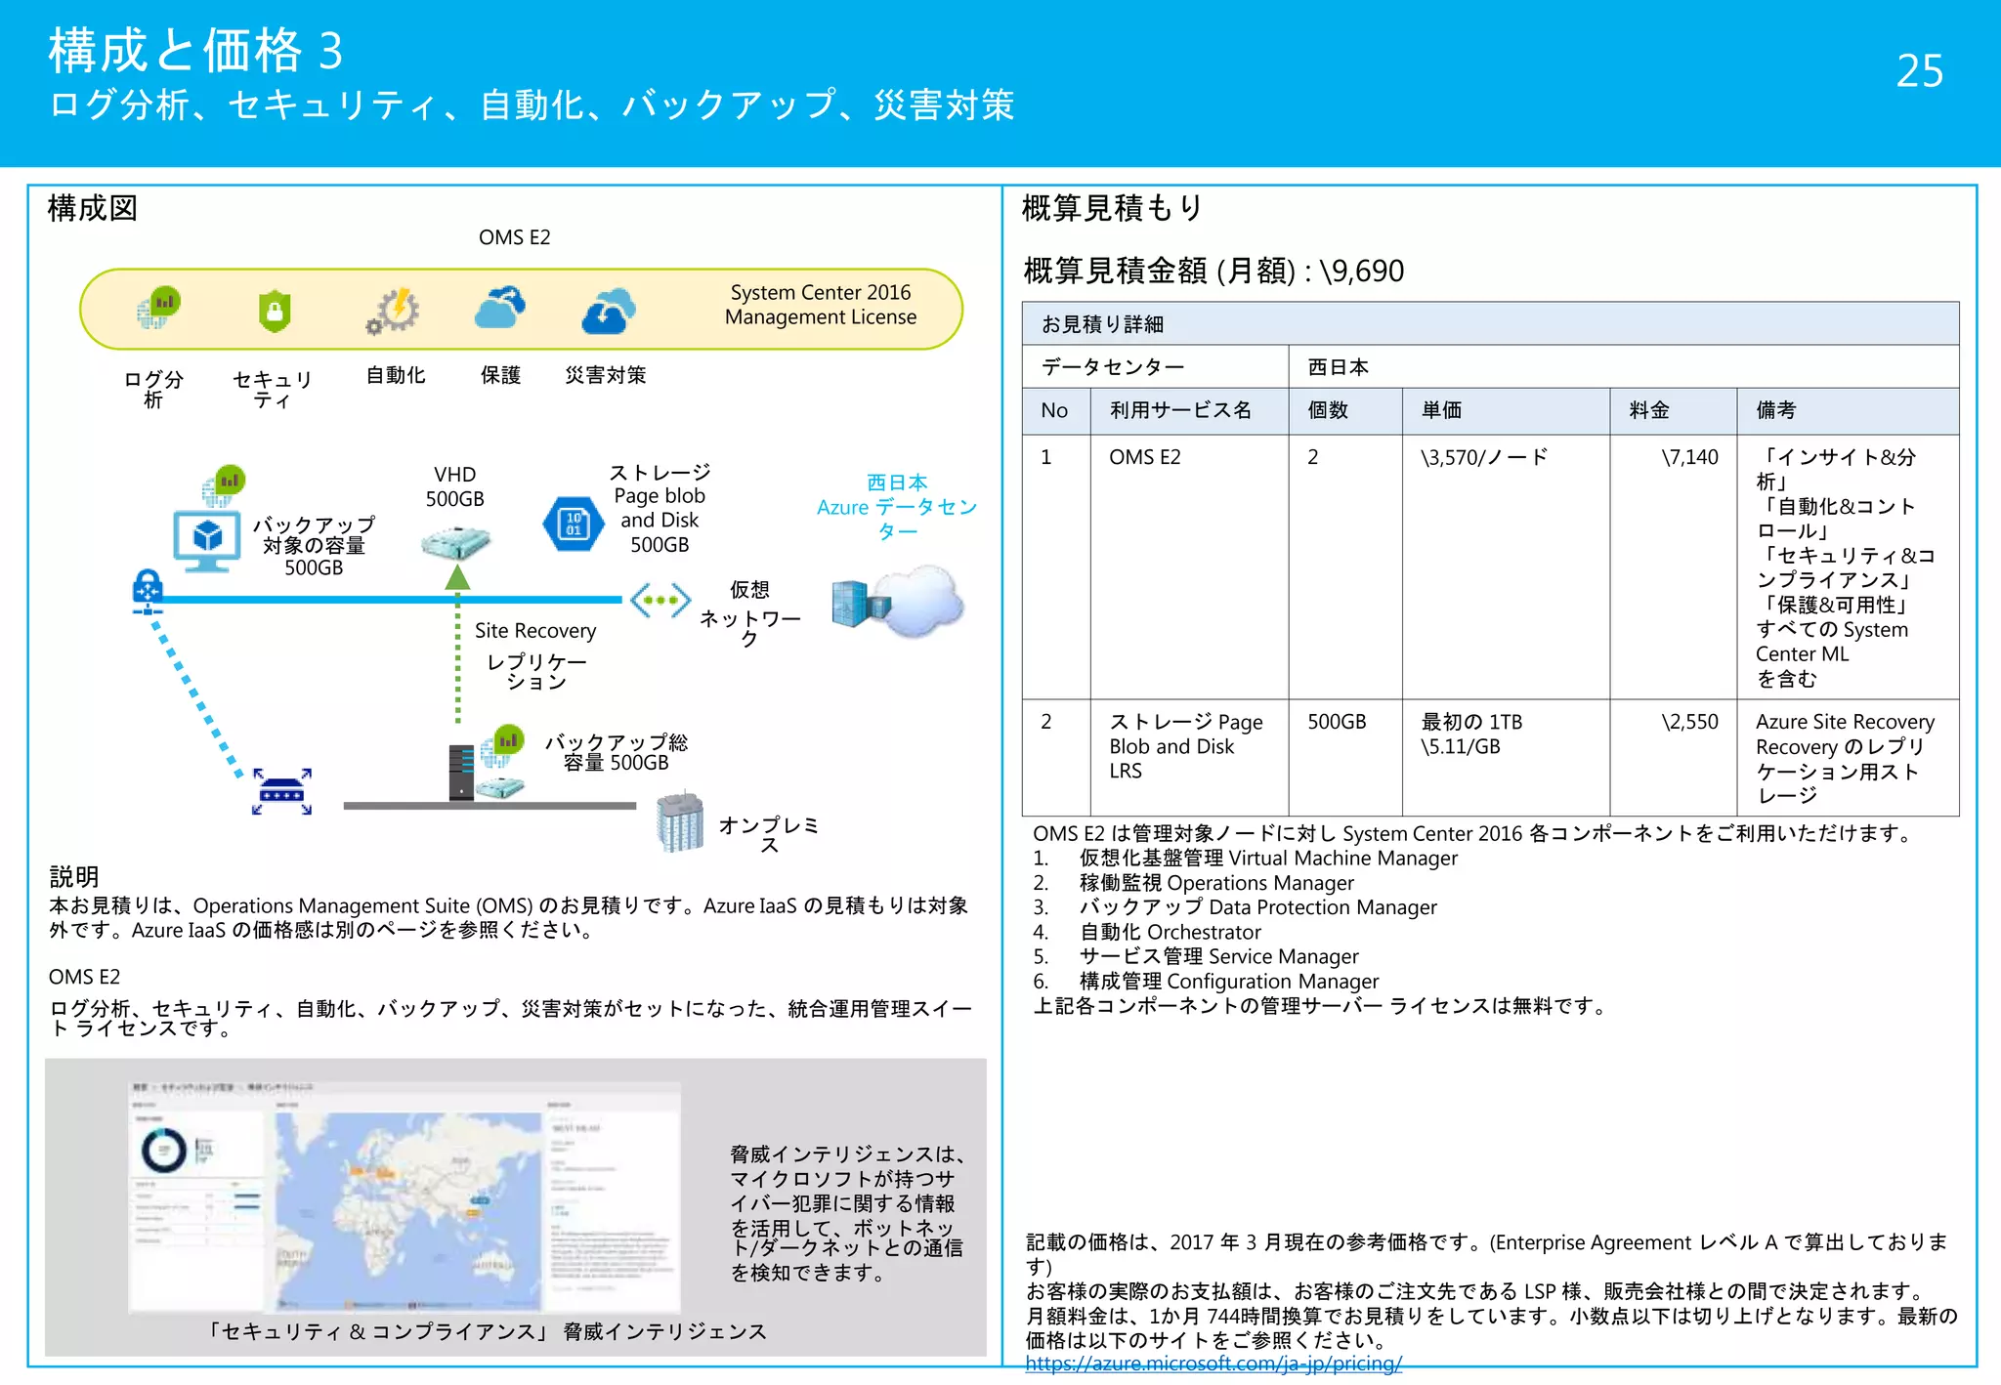Click the '概算見積もり' section heading

point(1112,208)
